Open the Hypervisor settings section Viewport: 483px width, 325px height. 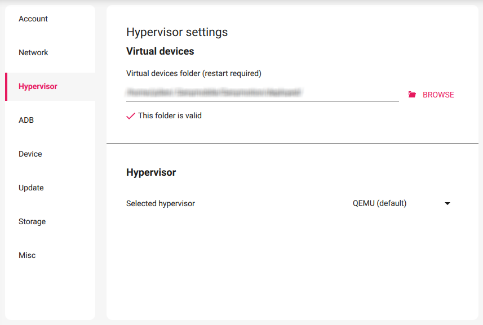[x=38, y=86]
